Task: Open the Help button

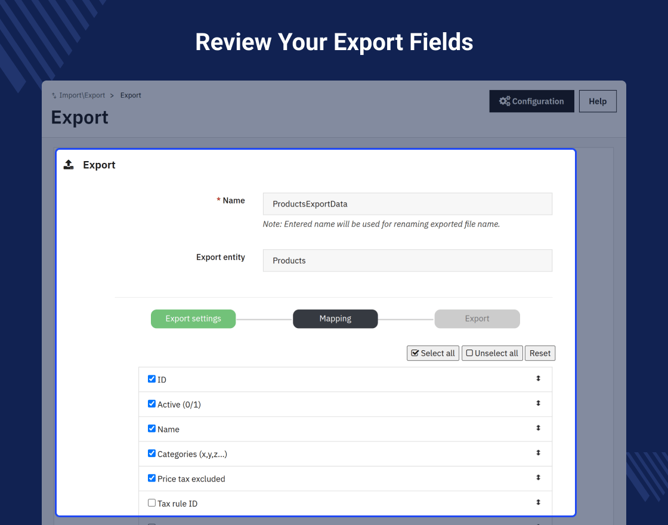Action: (597, 101)
